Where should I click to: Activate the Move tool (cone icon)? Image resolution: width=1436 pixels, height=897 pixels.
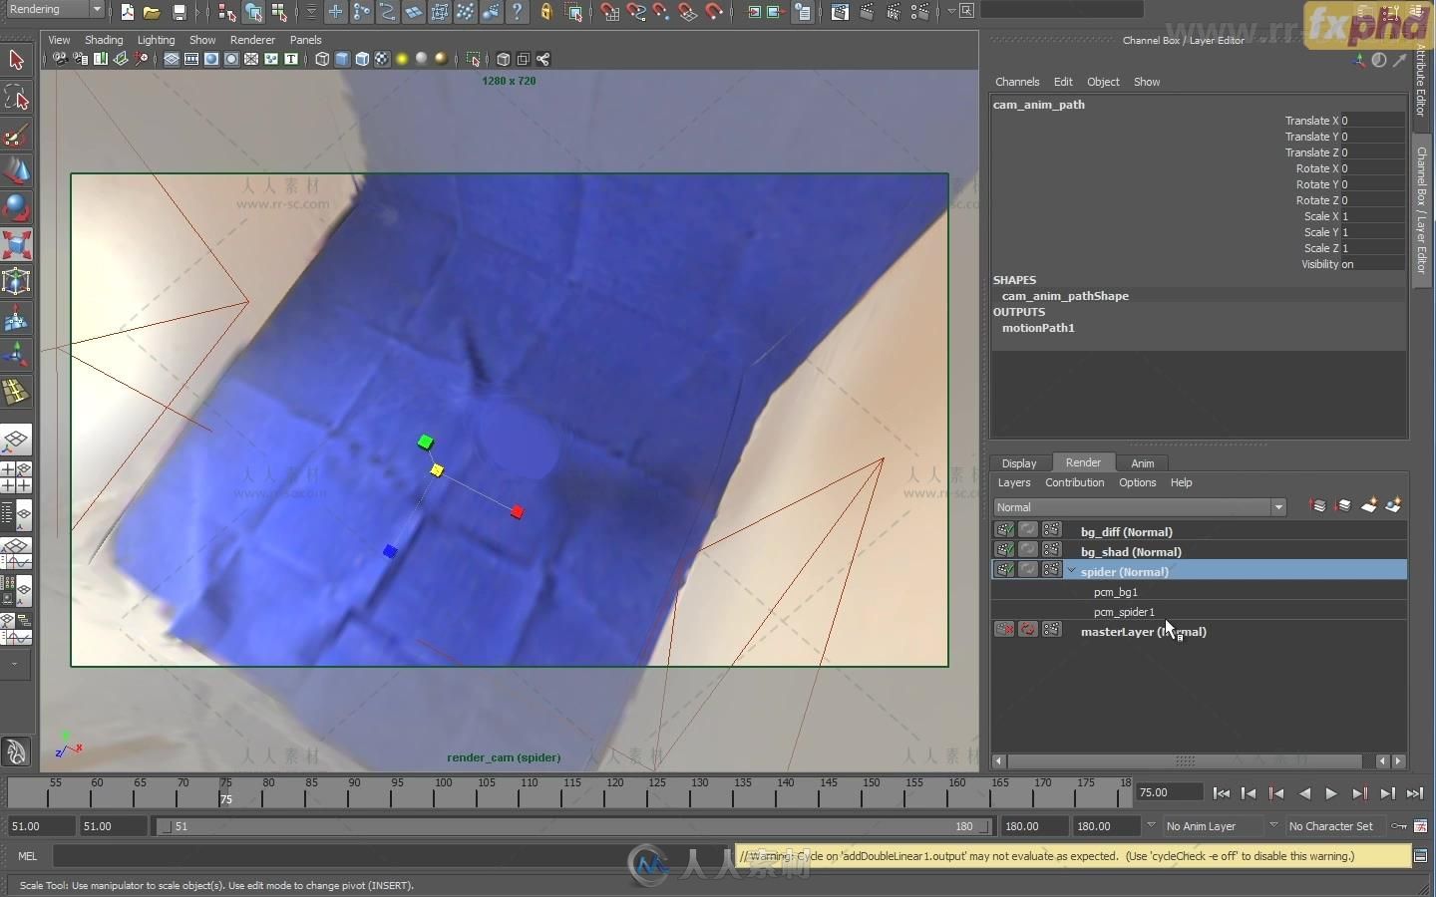[x=16, y=170]
